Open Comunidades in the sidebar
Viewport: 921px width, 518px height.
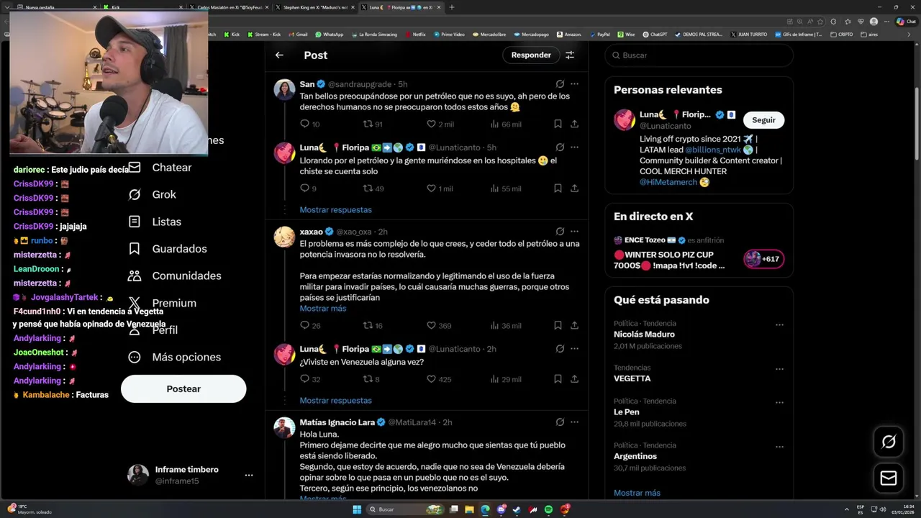click(174, 276)
